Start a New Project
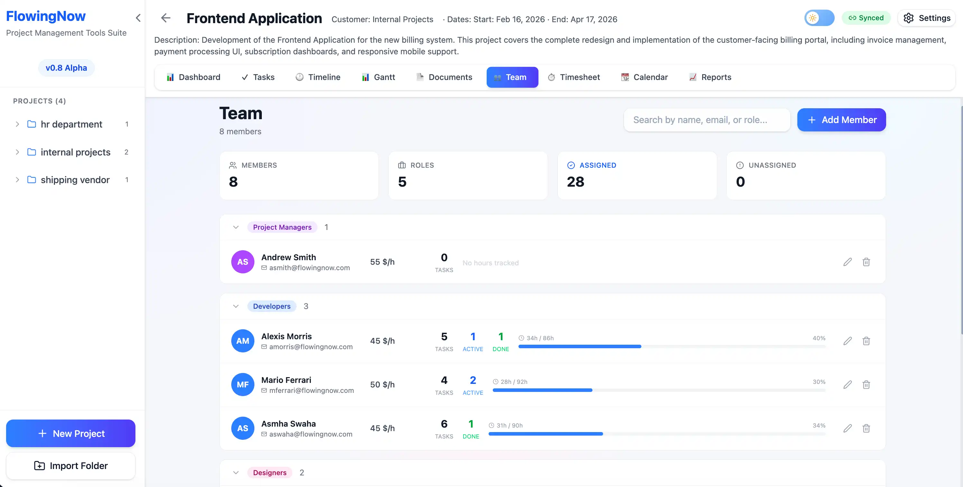The image size is (963, 487). pos(70,433)
